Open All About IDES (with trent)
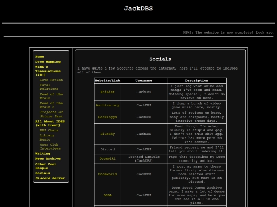The height and width of the screenshot is (207, 277). (x=50, y=123)
